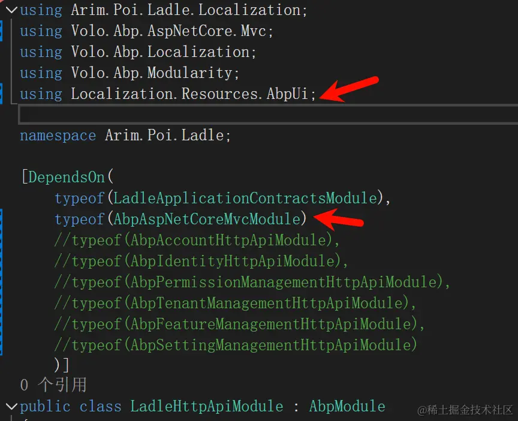Click the DependsOn attribute name
The height and width of the screenshot is (421, 518).
point(67,178)
